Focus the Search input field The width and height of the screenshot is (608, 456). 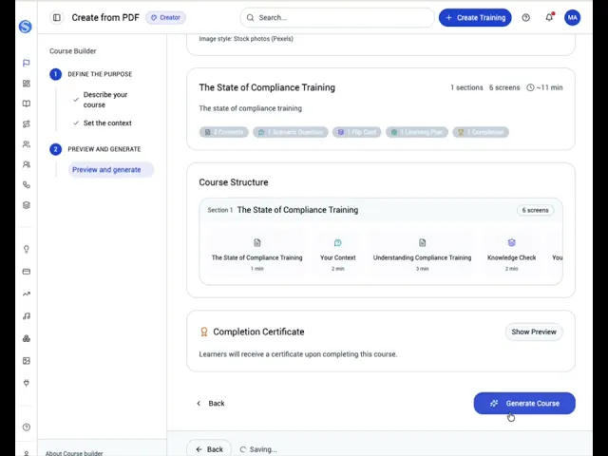337,17
